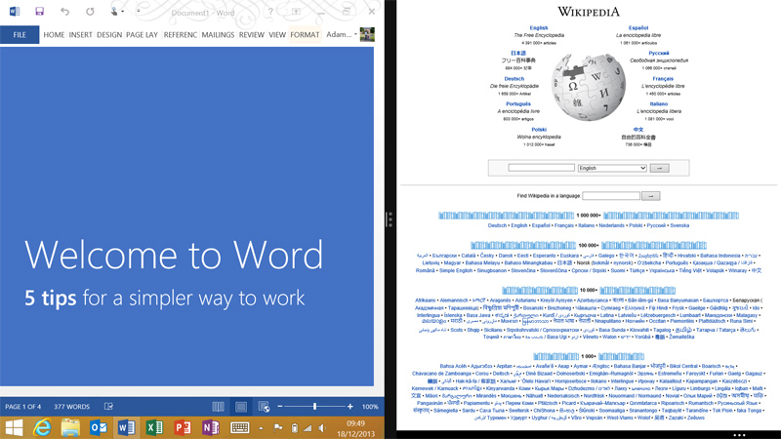Open OneNote from the taskbar
The image size is (781, 439).
point(210,427)
